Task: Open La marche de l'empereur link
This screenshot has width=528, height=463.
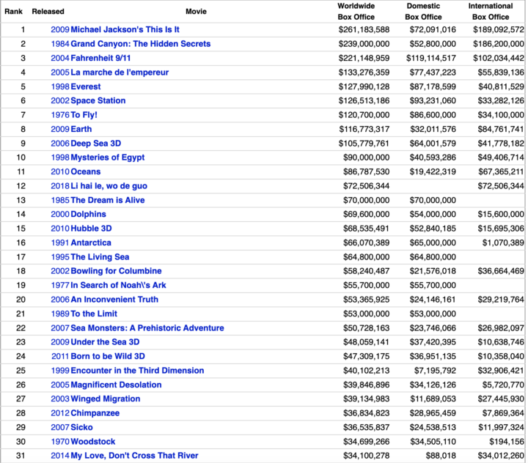Action: point(120,73)
